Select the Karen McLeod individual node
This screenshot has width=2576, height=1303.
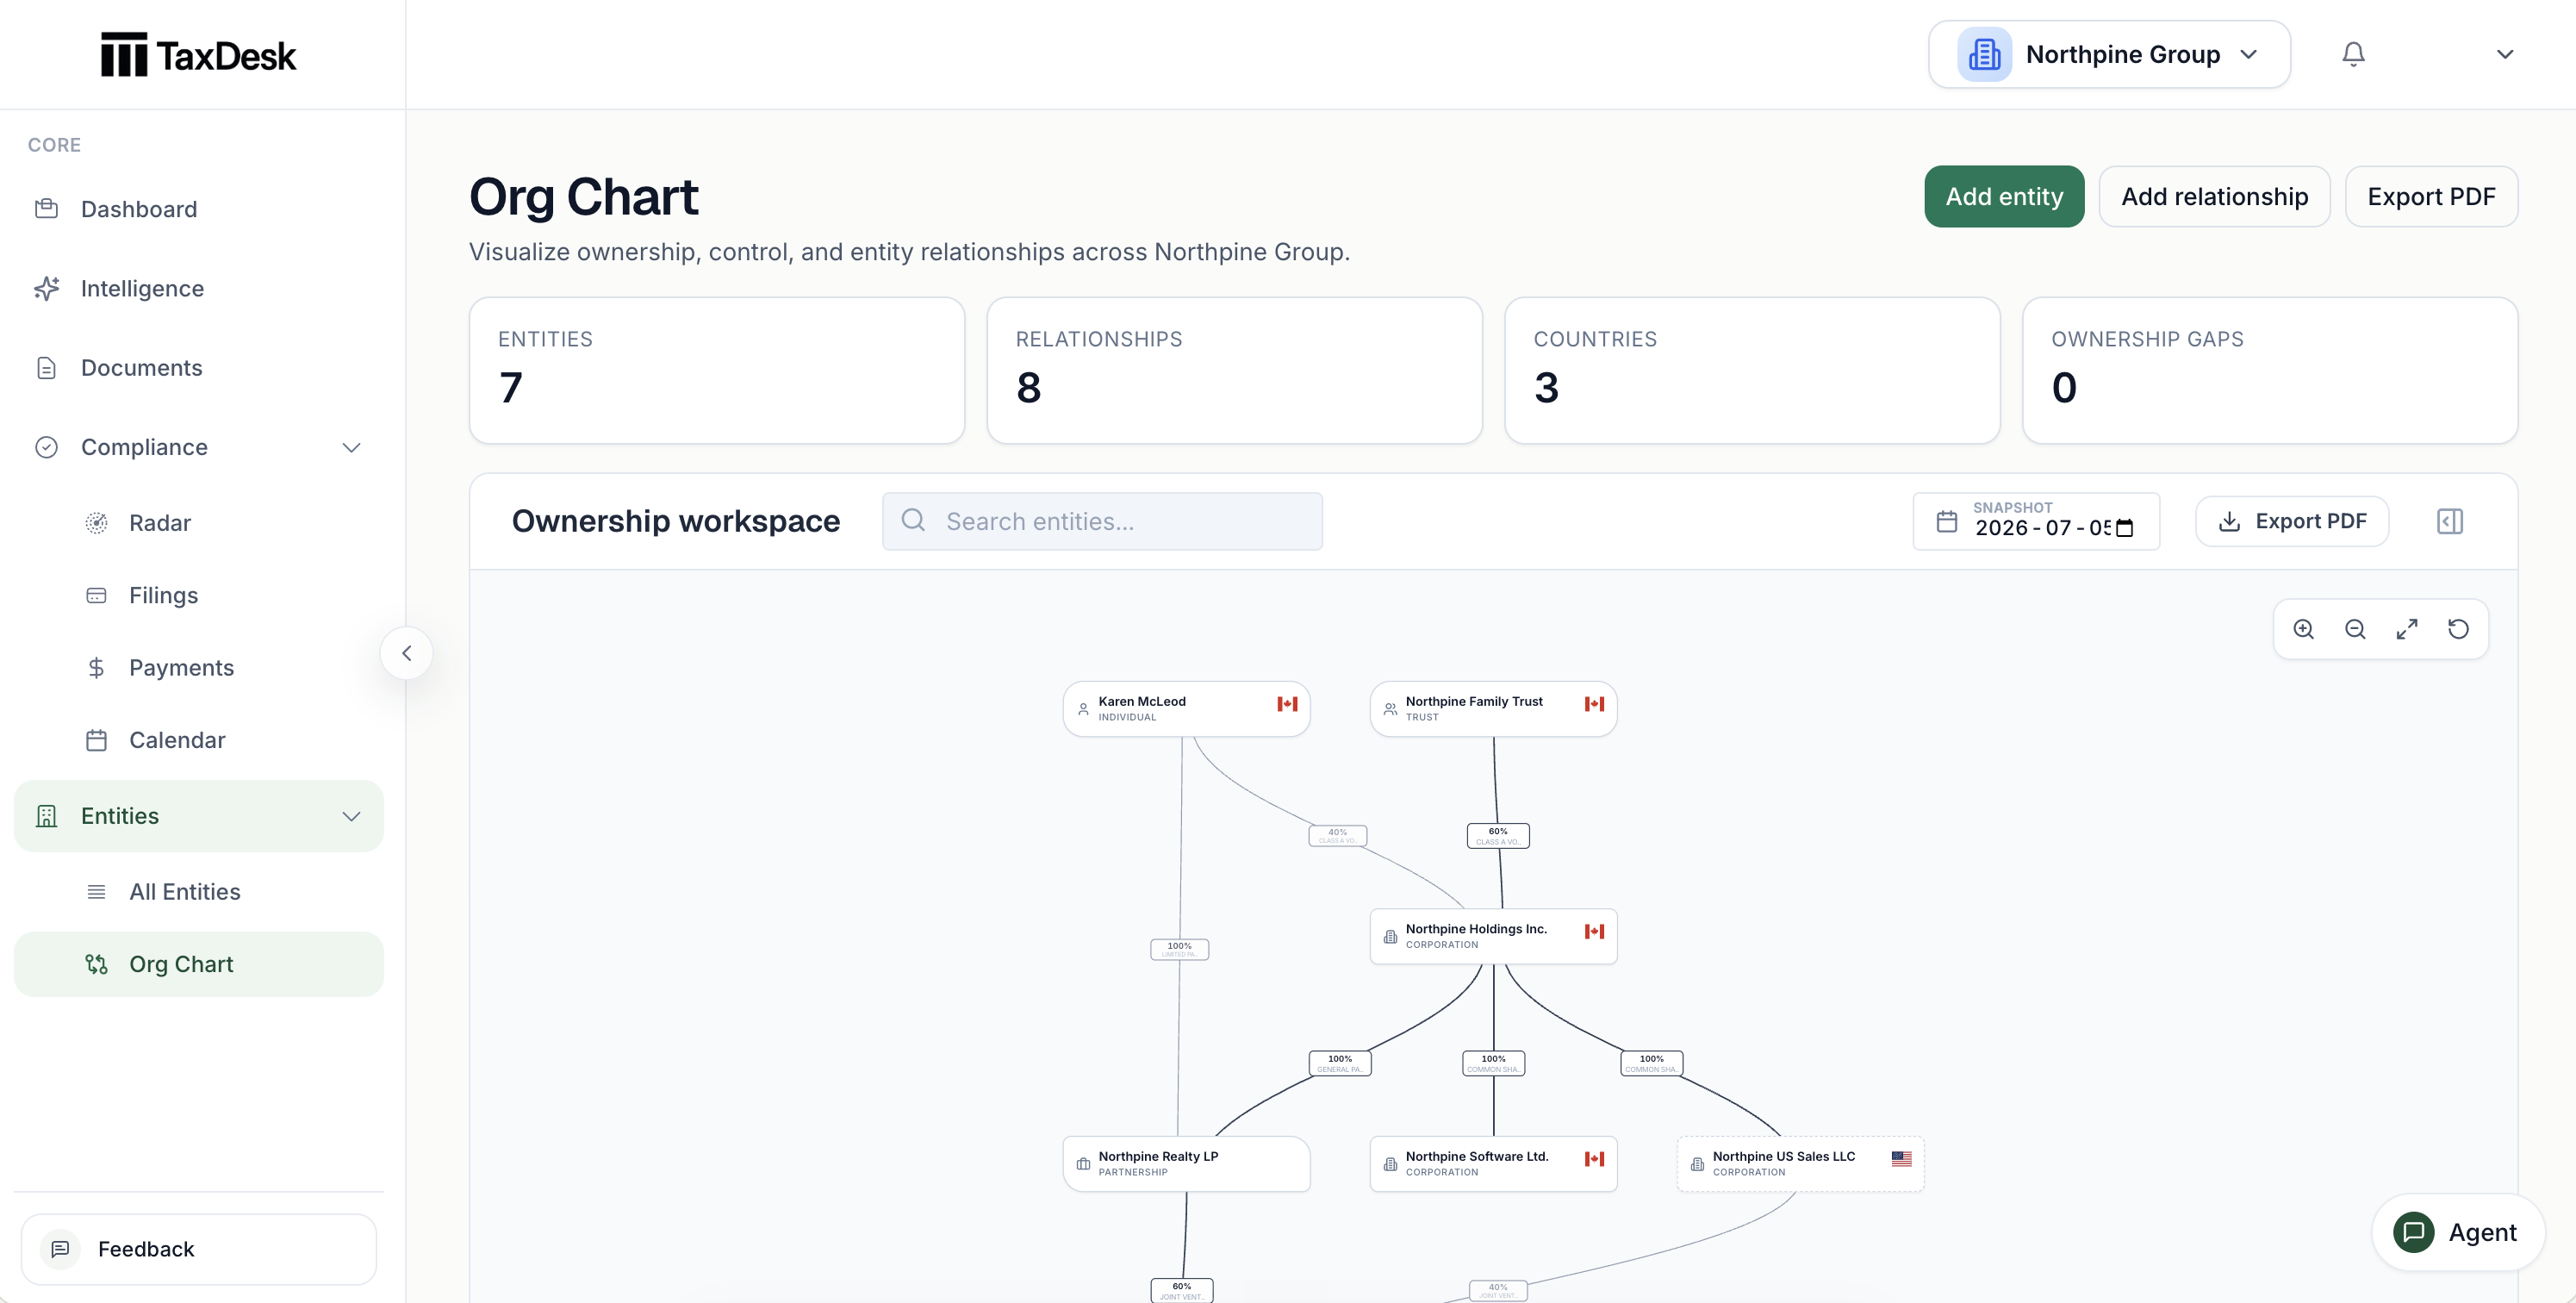1186,709
